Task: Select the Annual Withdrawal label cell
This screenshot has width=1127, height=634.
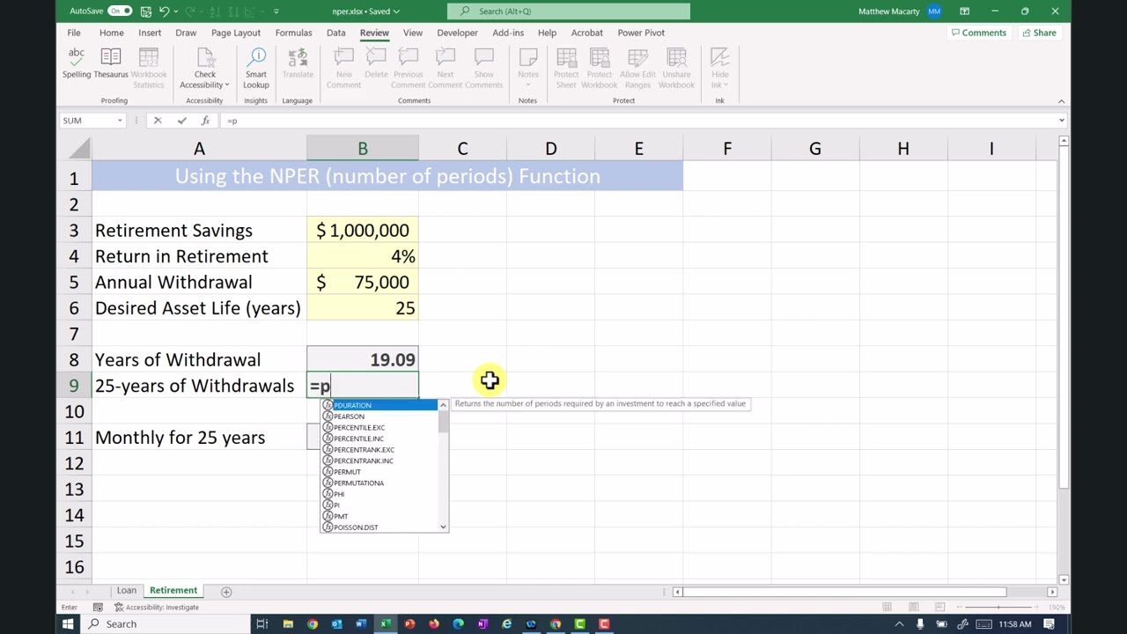Action: point(199,282)
